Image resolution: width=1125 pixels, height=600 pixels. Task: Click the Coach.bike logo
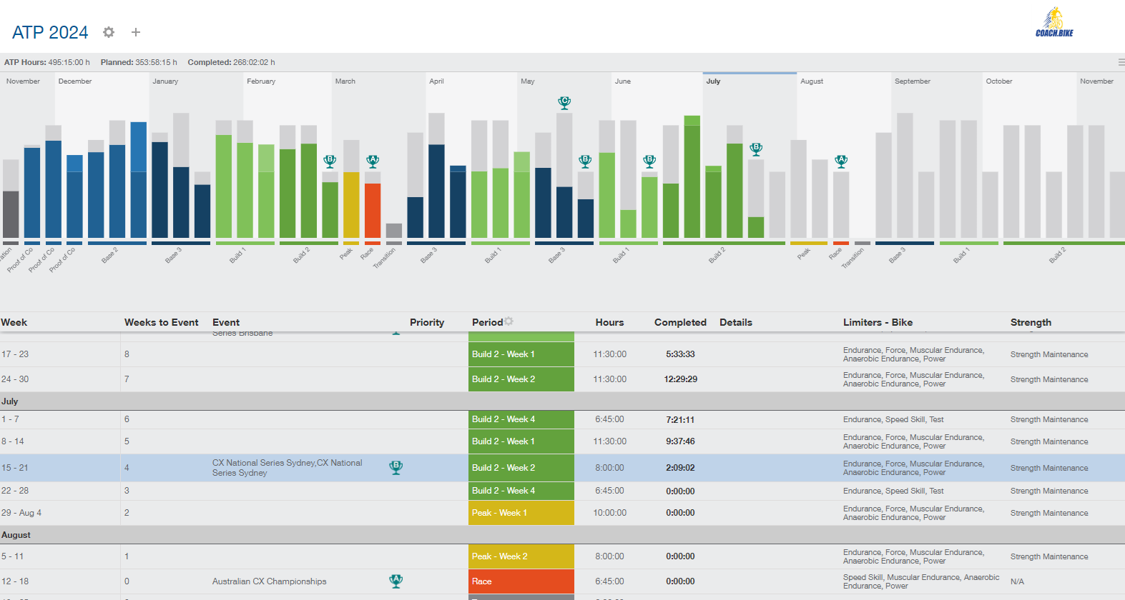click(1054, 23)
